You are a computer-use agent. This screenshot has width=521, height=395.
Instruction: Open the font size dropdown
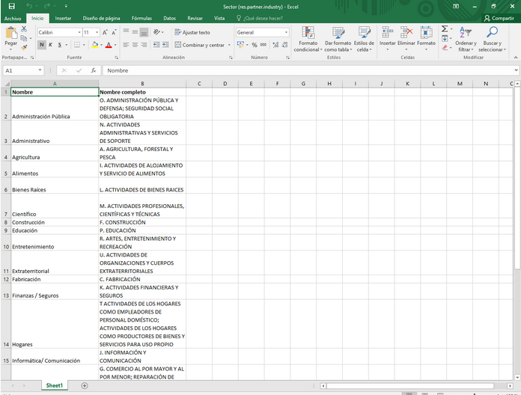[x=97, y=32]
